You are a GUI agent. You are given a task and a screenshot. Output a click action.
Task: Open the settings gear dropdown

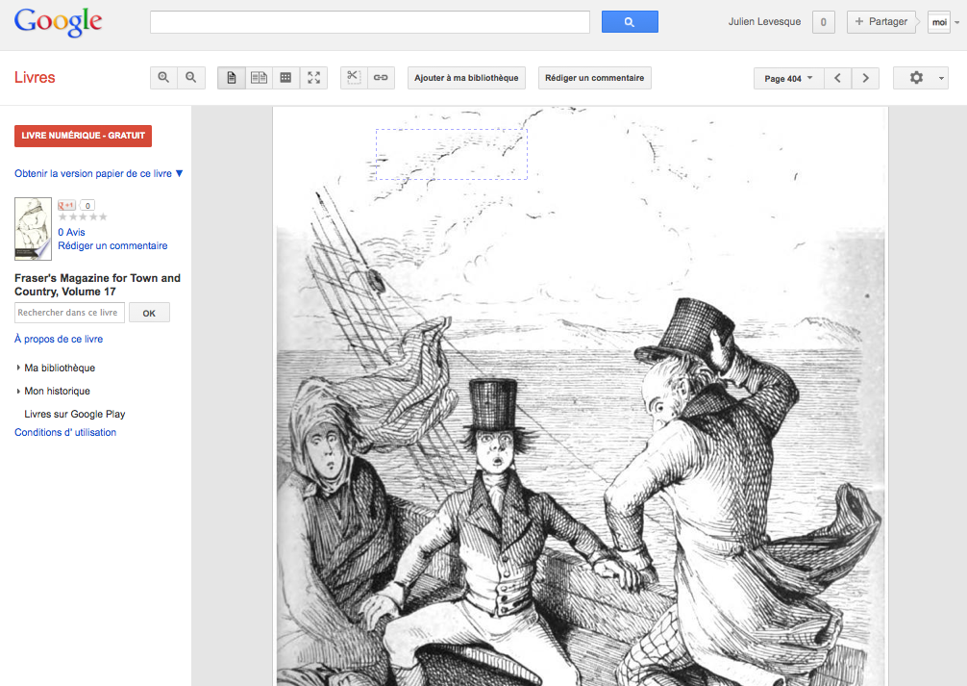coord(920,78)
